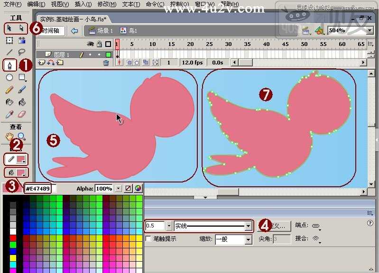This screenshot has height=273, width=379.
Task: Click the Alpha 100% input field
Action: pyautogui.click(x=104, y=189)
